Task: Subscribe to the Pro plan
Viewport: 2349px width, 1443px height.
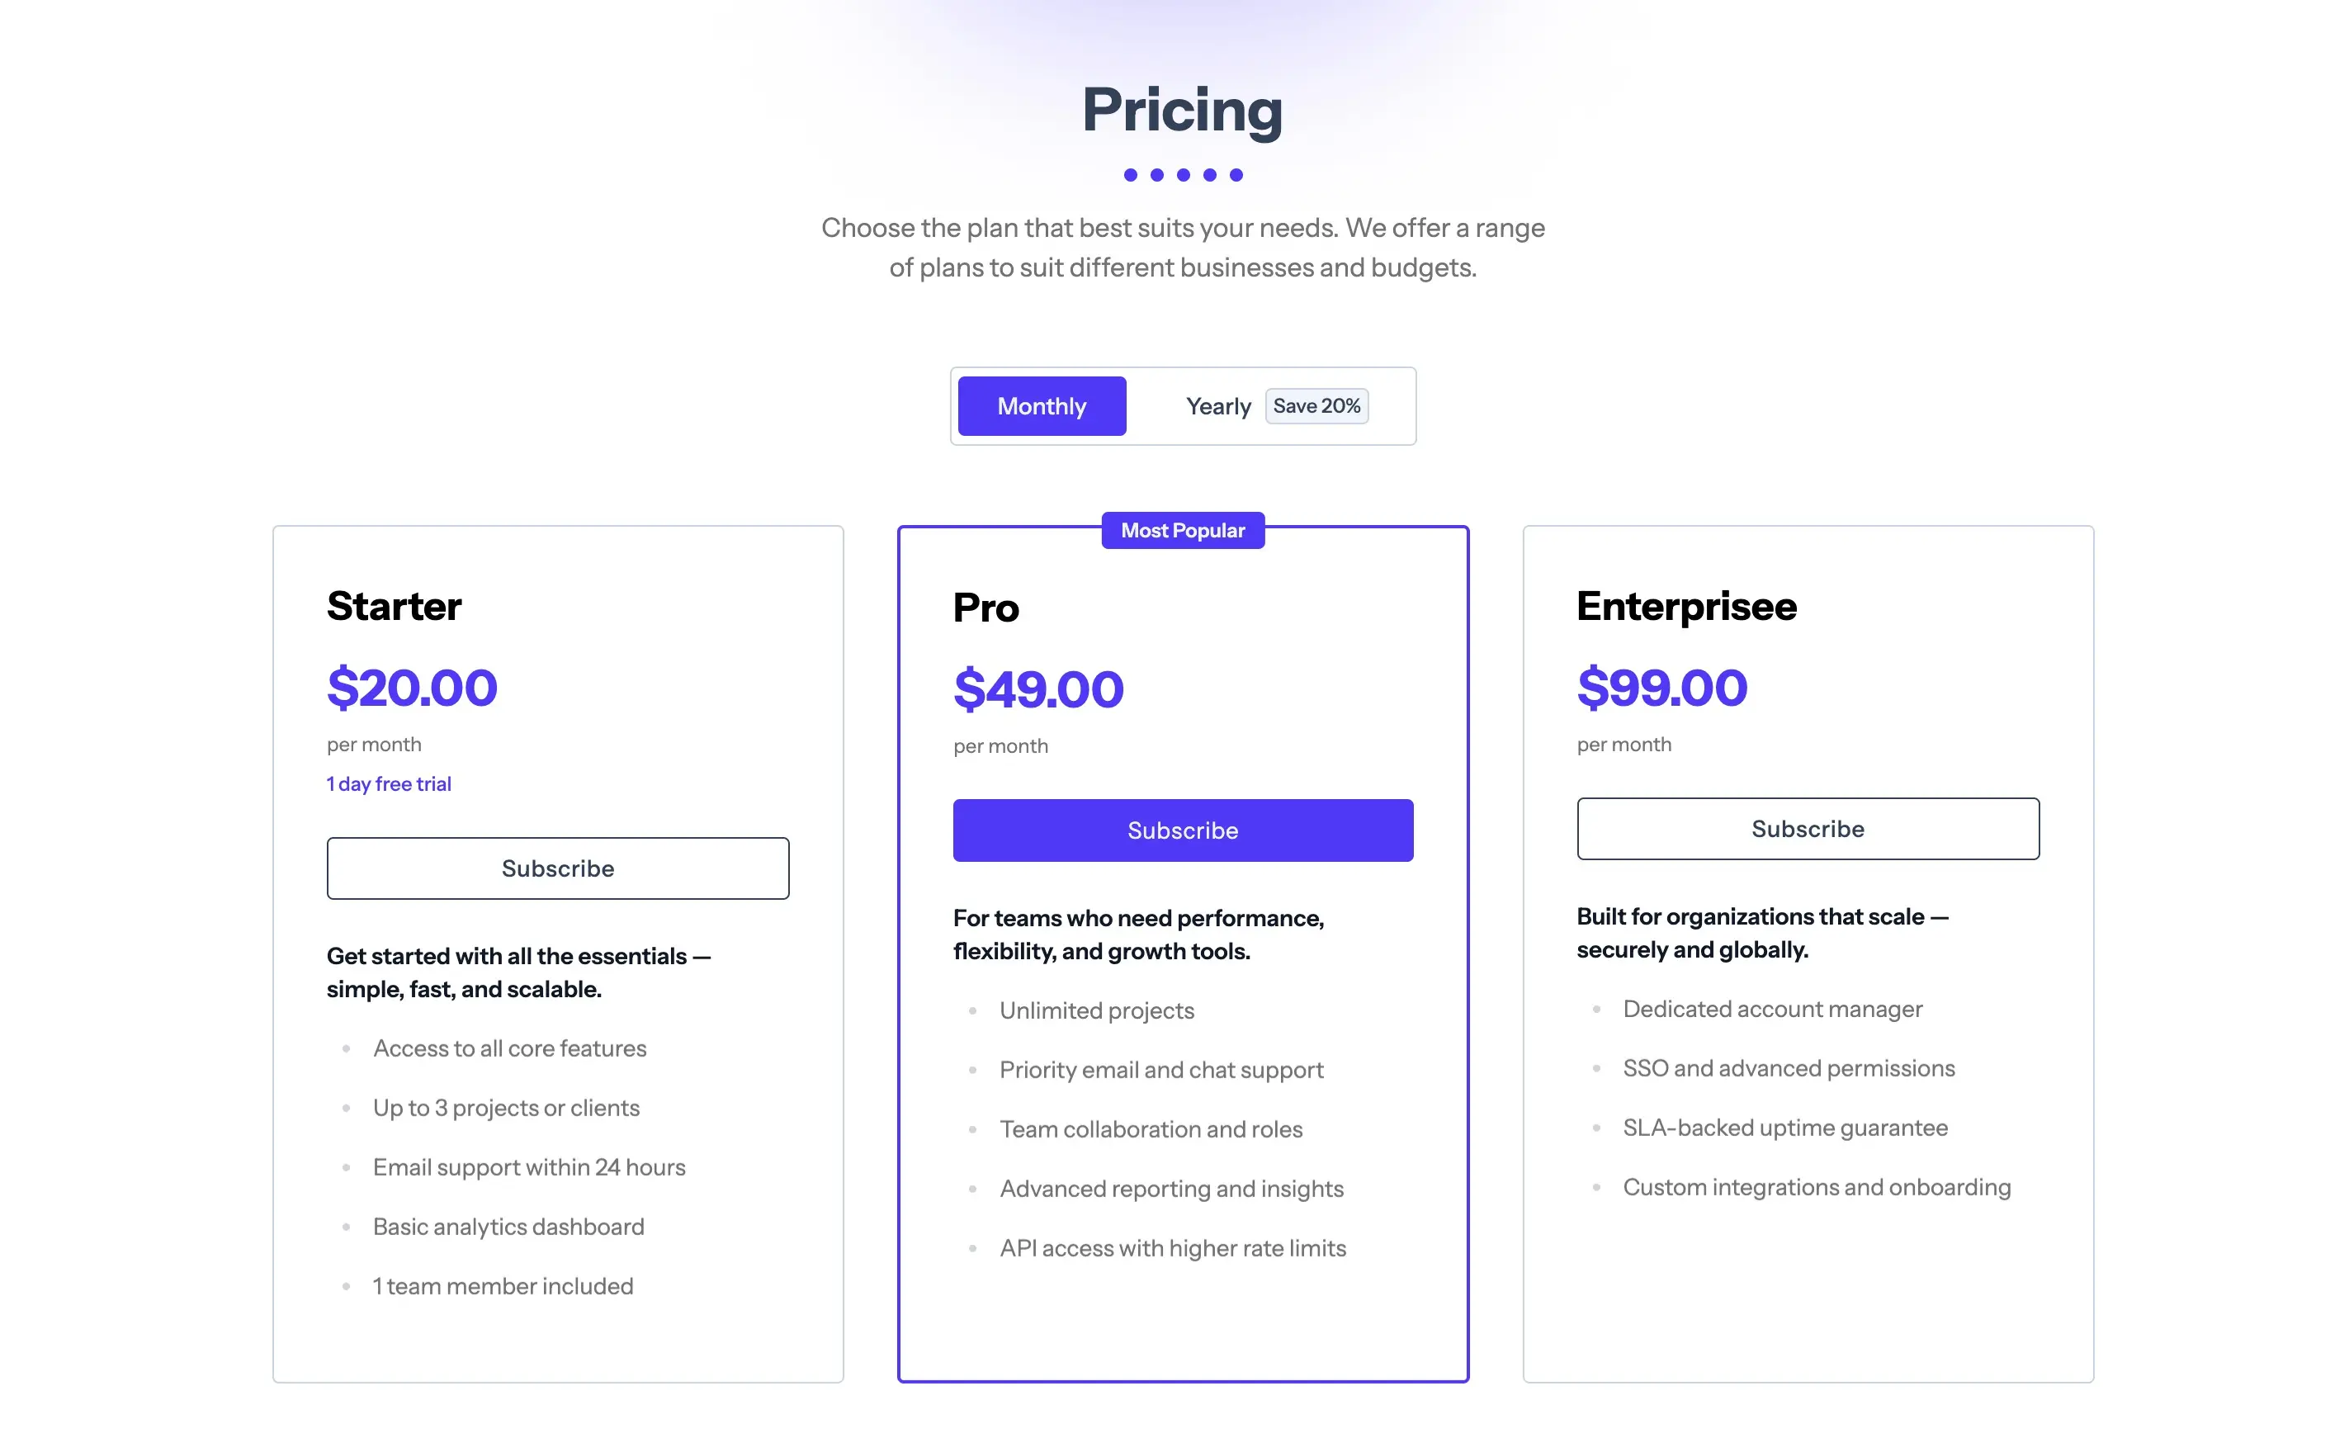Action: coord(1182,830)
